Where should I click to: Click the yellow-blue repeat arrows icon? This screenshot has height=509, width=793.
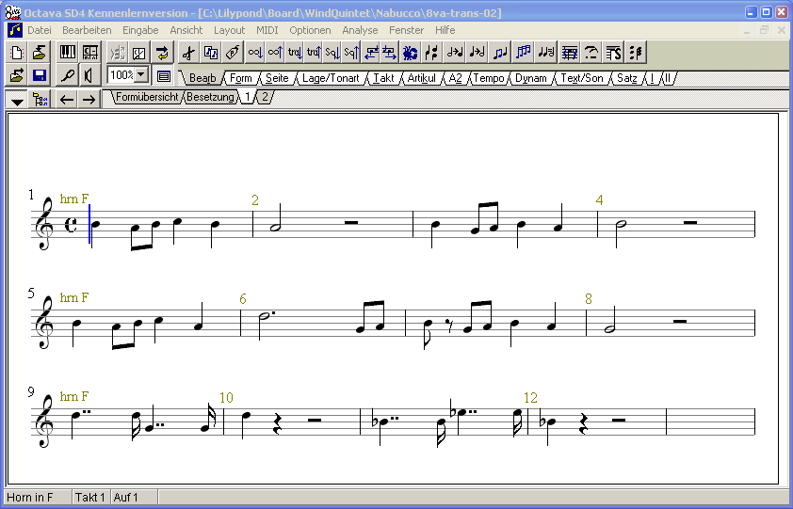pos(162,53)
